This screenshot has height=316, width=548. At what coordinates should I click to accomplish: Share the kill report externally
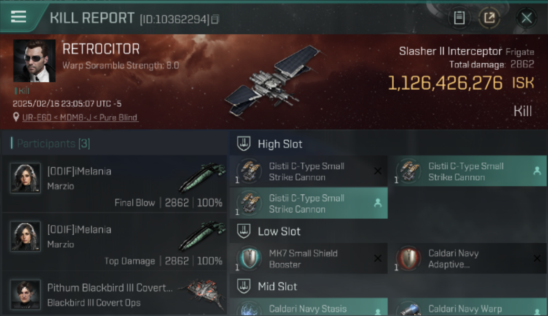click(x=489, y=18)
